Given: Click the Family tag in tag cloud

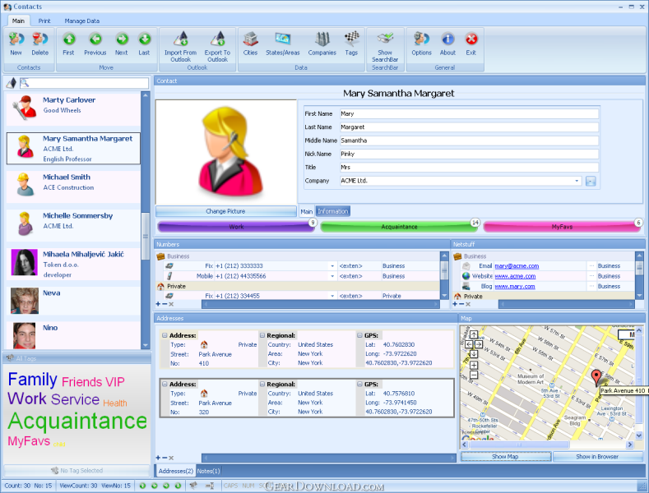Looking at the screenshot, I should click(x=33, y=380).
